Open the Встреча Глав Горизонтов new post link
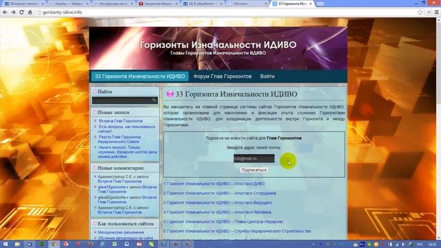 click(121, 121)
